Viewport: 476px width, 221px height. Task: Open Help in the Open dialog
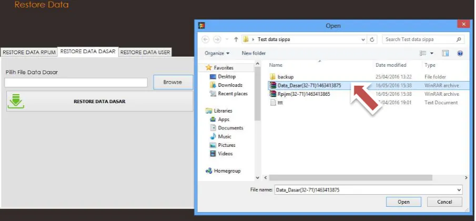click(x=460, y=54)
